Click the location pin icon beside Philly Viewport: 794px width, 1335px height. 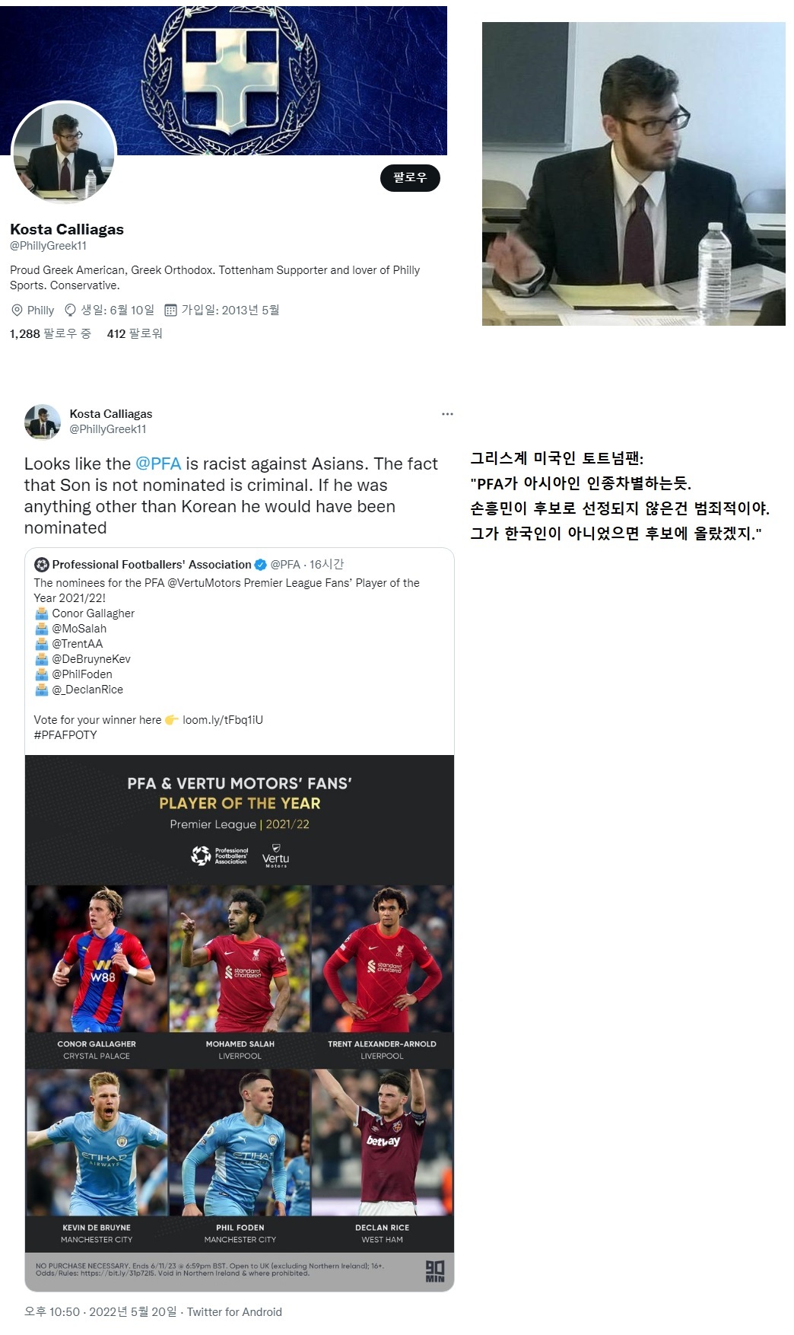tap(17, 310)
